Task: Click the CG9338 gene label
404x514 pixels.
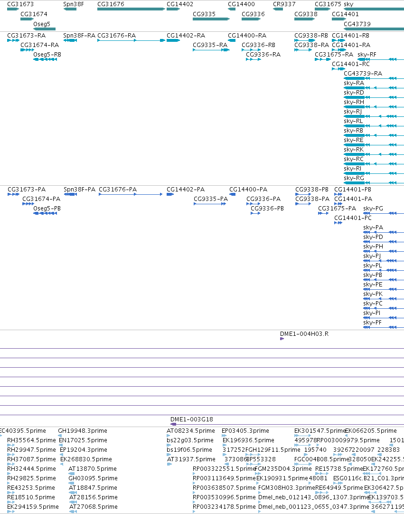Action: [306, 14]
